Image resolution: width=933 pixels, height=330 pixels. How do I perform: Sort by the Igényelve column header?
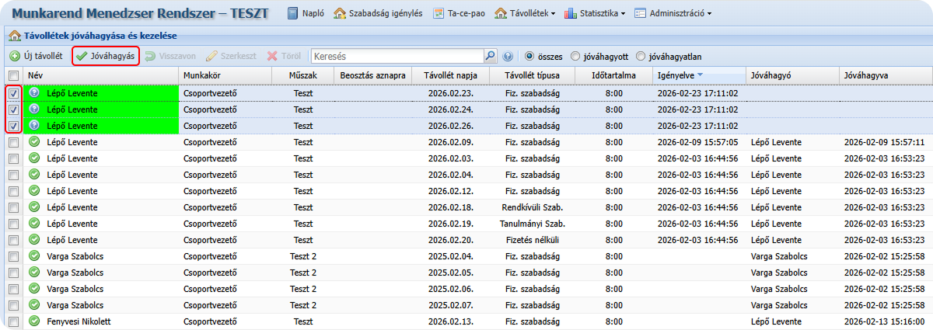click(x=675, y=75)
